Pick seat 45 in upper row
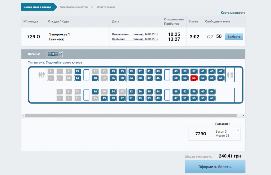 tap(158, 71)
